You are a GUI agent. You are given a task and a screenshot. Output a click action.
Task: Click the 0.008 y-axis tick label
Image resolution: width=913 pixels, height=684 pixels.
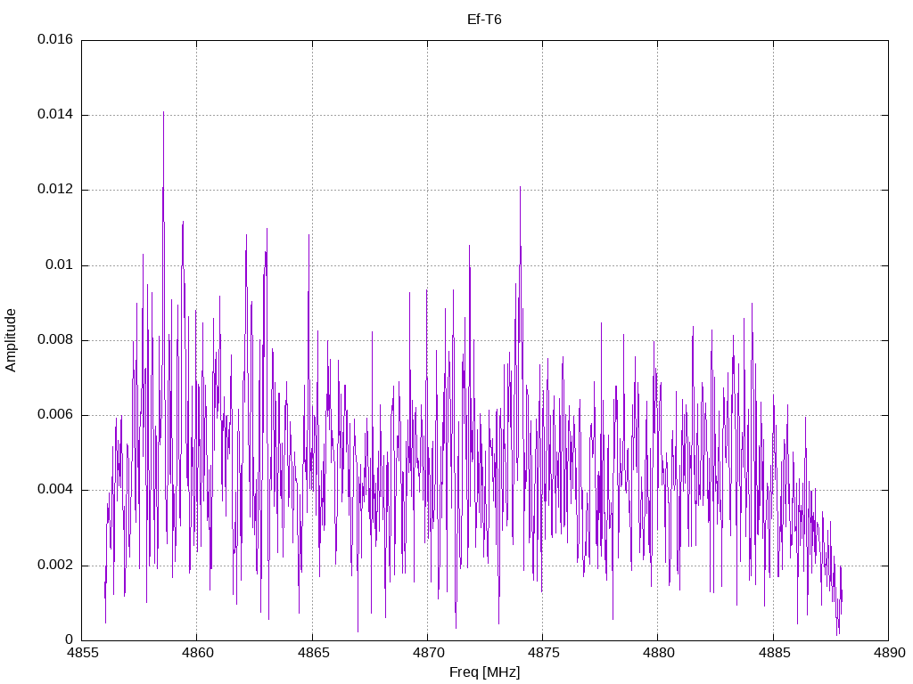[55, 340]
